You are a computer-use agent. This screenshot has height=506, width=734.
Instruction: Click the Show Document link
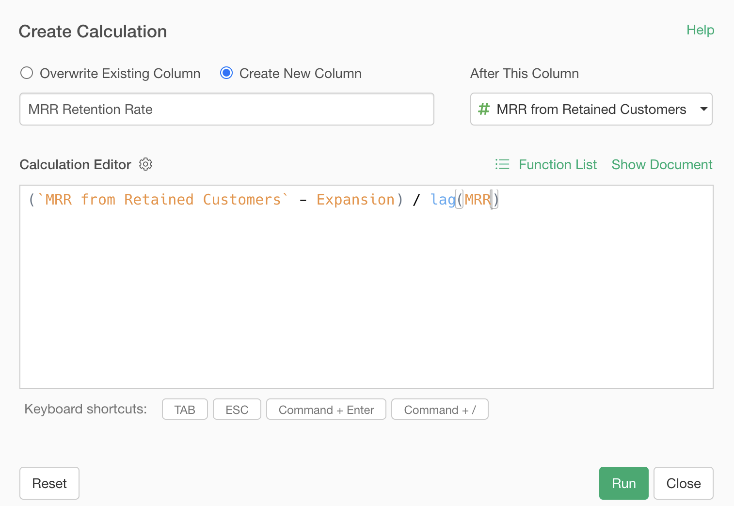661,165
